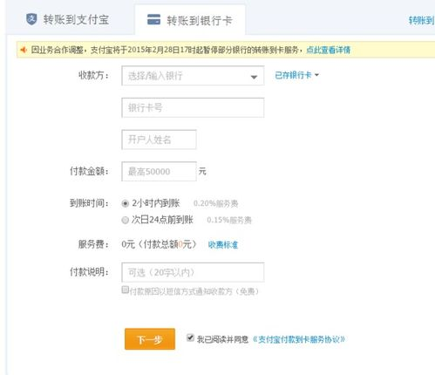Switch to 转账到银行卡 tab
The width and height of the screenshot is (435, 375).
click(x=190, y=20)
